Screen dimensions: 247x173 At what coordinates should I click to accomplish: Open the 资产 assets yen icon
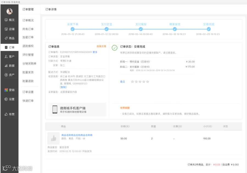(6, 75)
